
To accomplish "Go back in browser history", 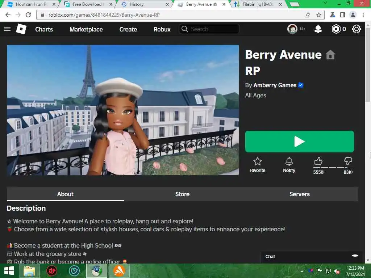I will 8,15.
